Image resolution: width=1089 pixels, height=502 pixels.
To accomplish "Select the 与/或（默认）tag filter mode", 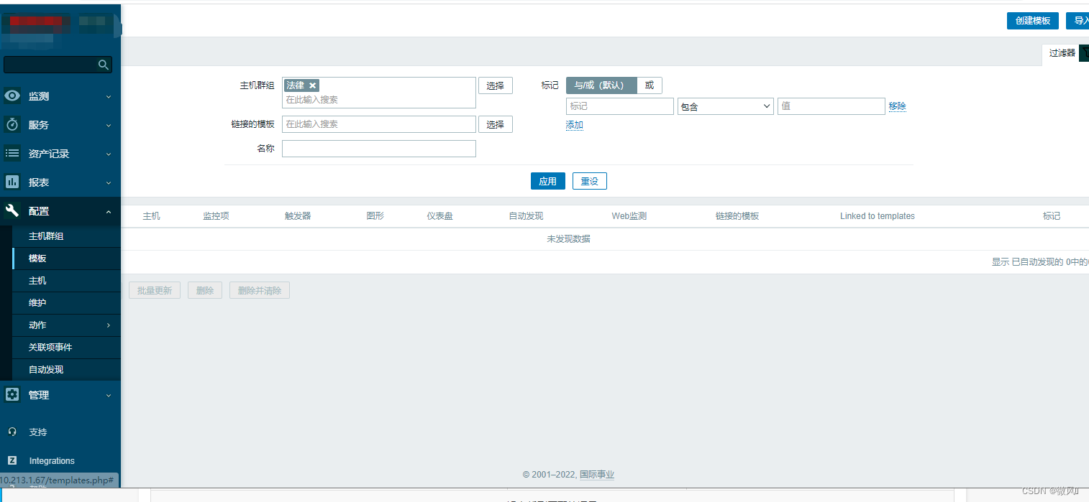I will coord(601,85).
